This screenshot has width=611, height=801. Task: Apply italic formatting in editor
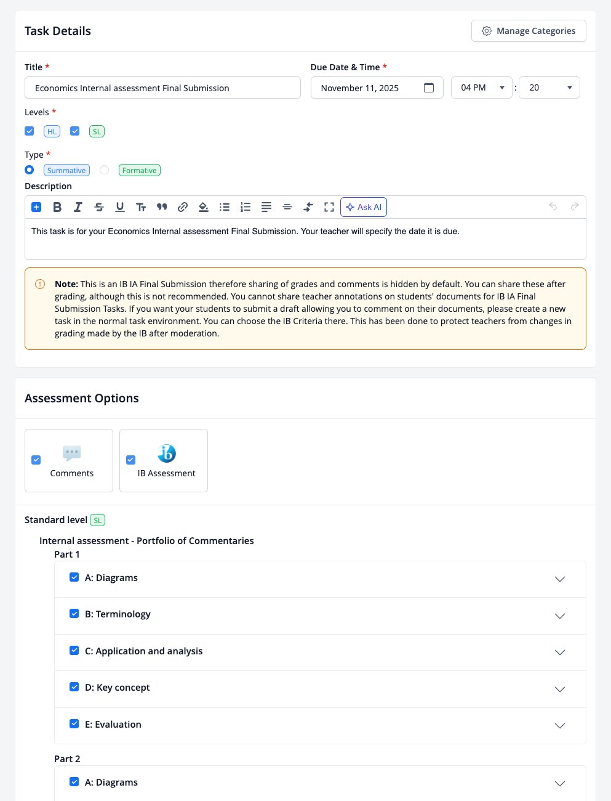click(78, 207)
